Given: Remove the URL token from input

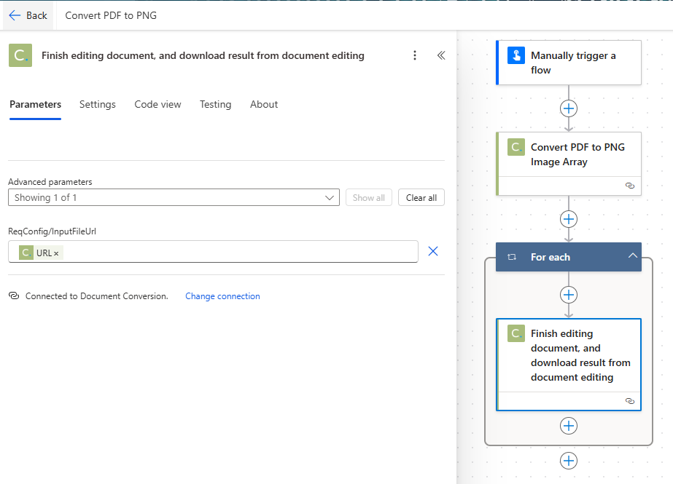Looking at the screenshot, I should (56, 253).
